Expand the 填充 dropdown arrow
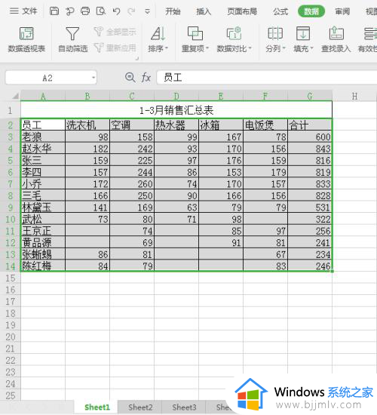Screen dimensions: 377x415 click(x=311, y=48)
